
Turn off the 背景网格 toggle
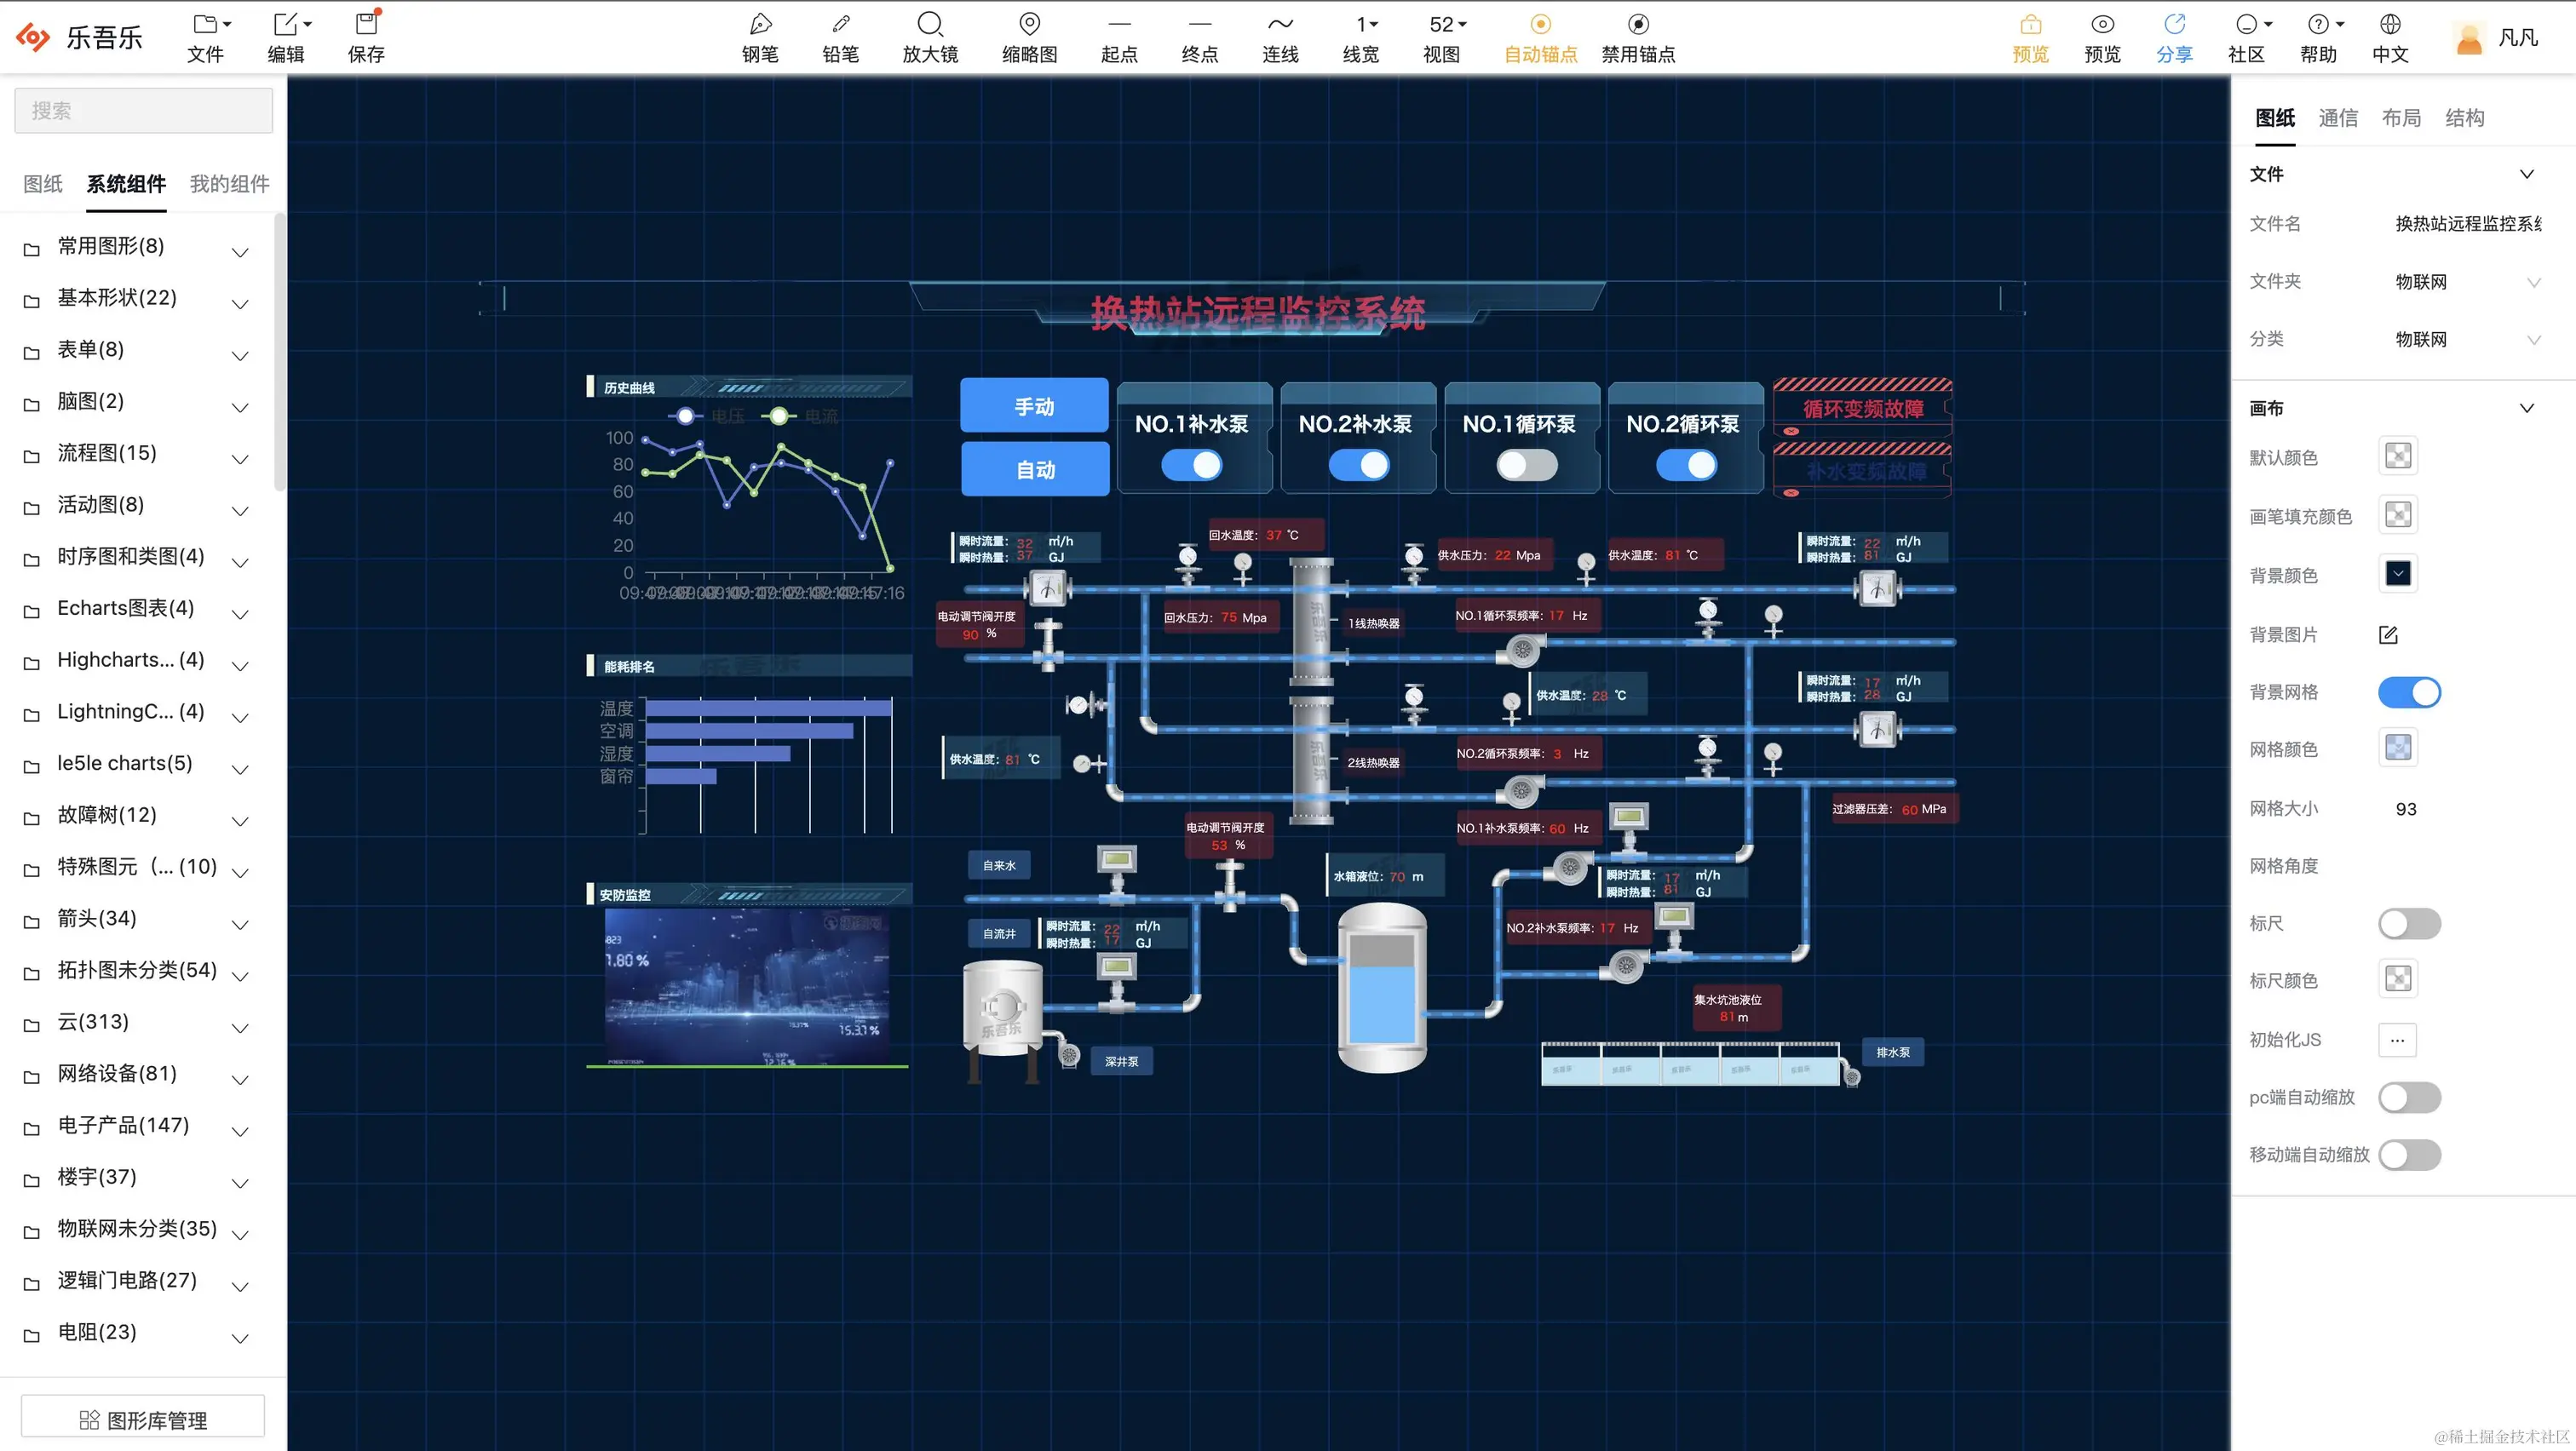pyautogui.click(x=2408, y=692)
